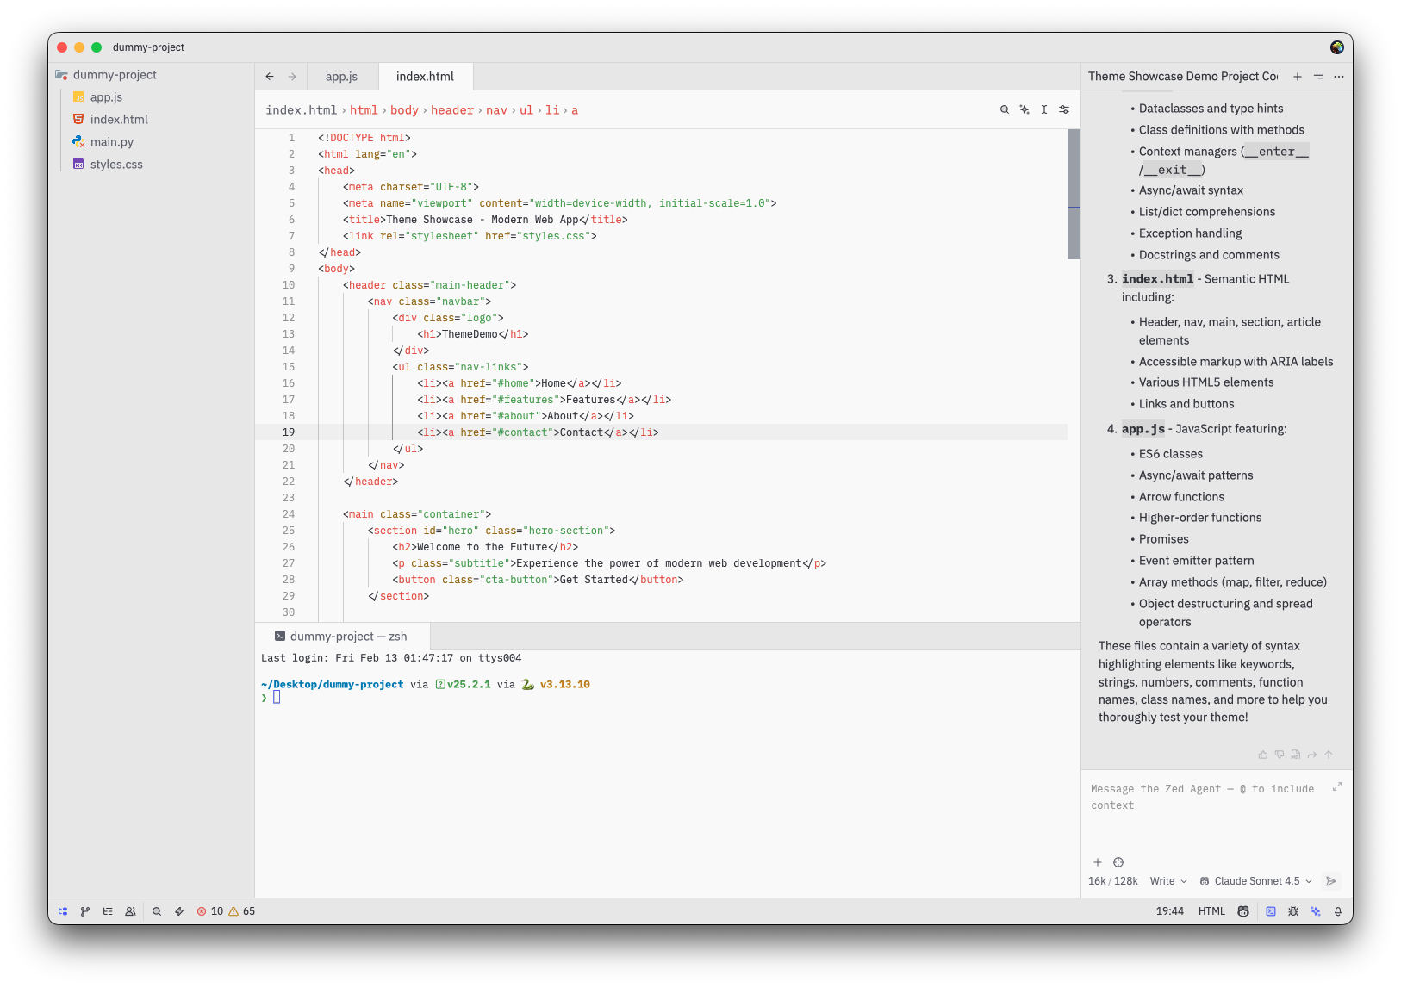The width and height of the screenshot is (1401, 988).
Task: Open agent panel ellipsis menu
Action: tap(1339, 77)
